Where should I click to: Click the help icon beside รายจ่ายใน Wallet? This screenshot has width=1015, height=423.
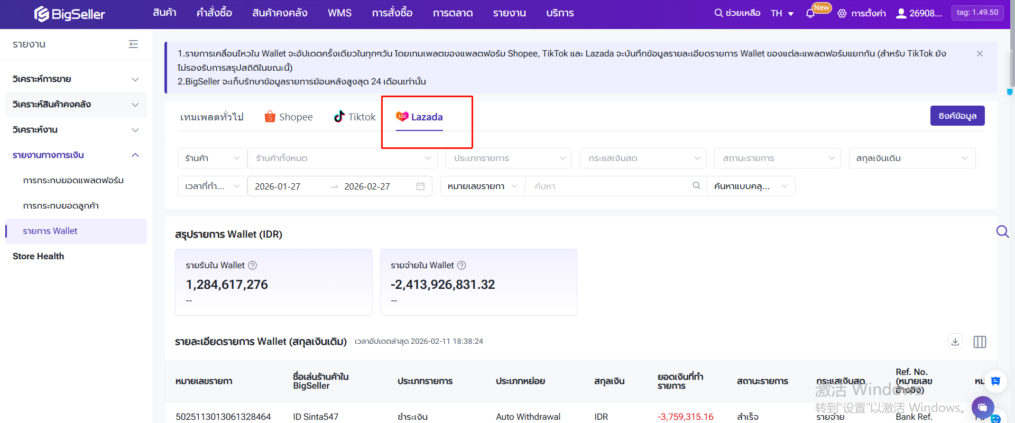[x=462, y=266]
